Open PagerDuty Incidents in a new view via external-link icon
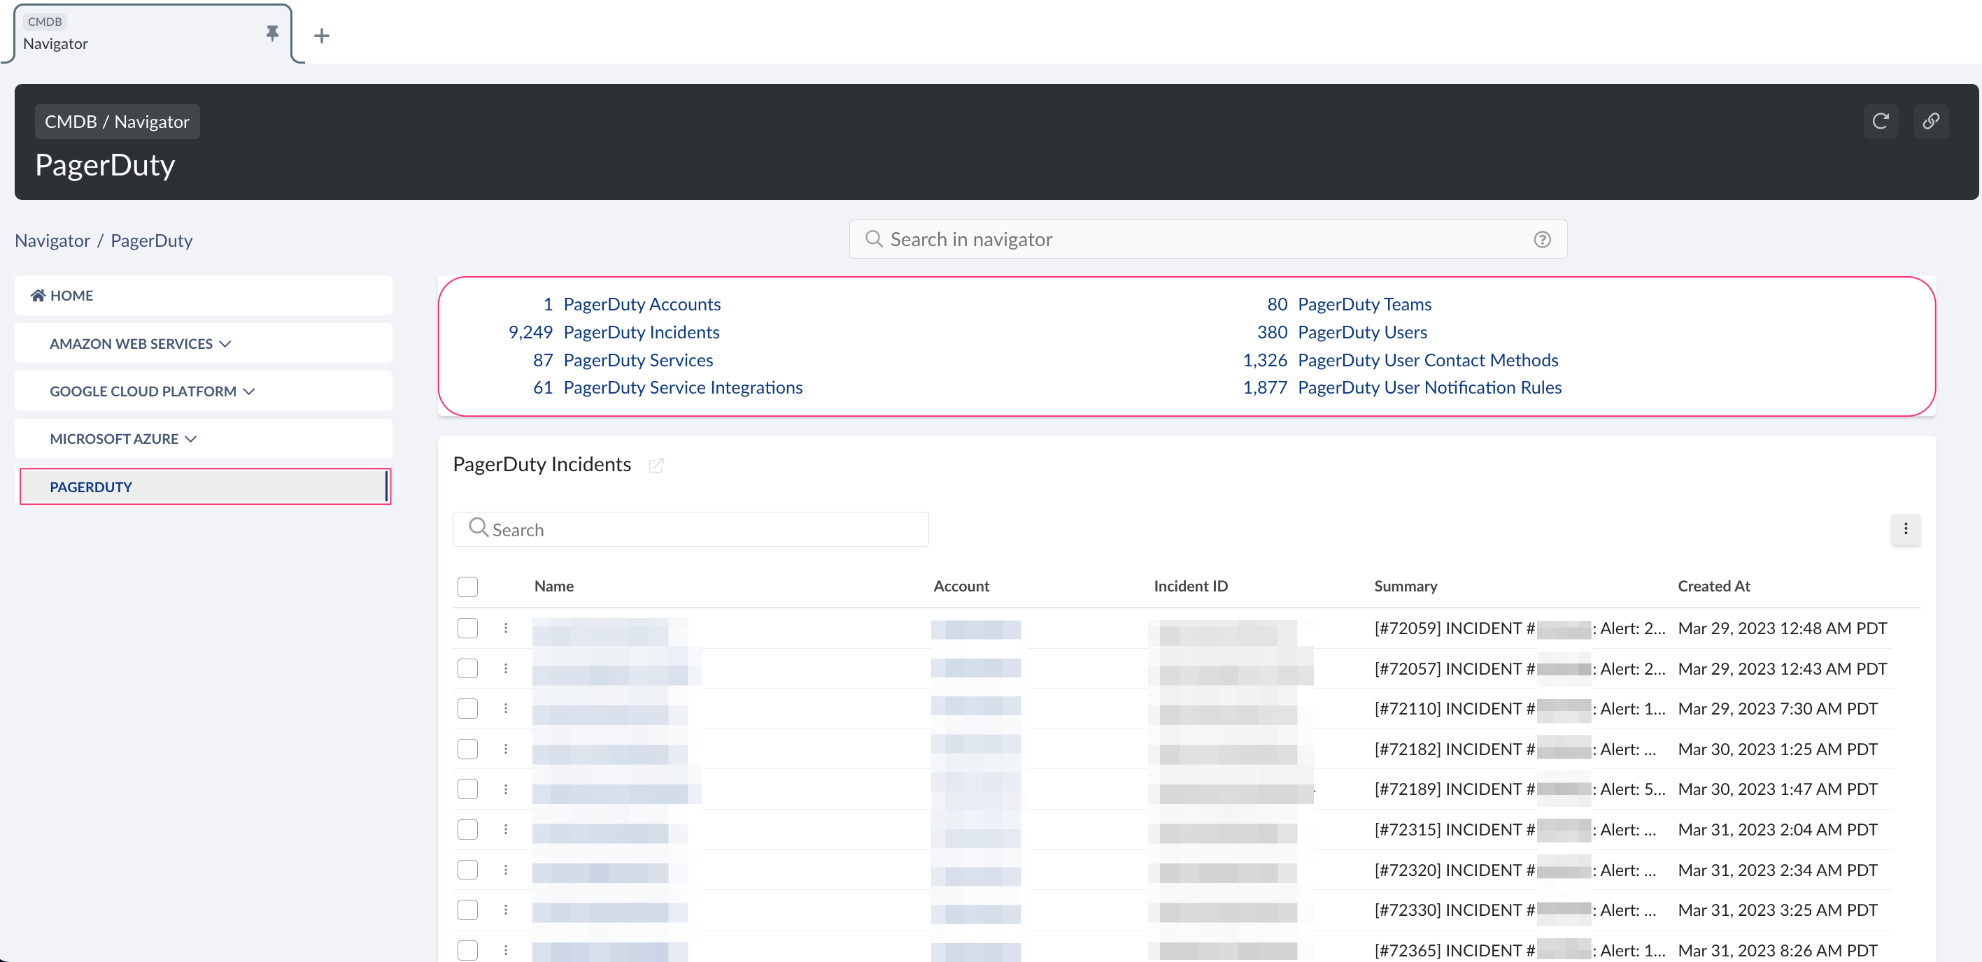The height and width of the screenshot is (962, 1982). (656, 465)
